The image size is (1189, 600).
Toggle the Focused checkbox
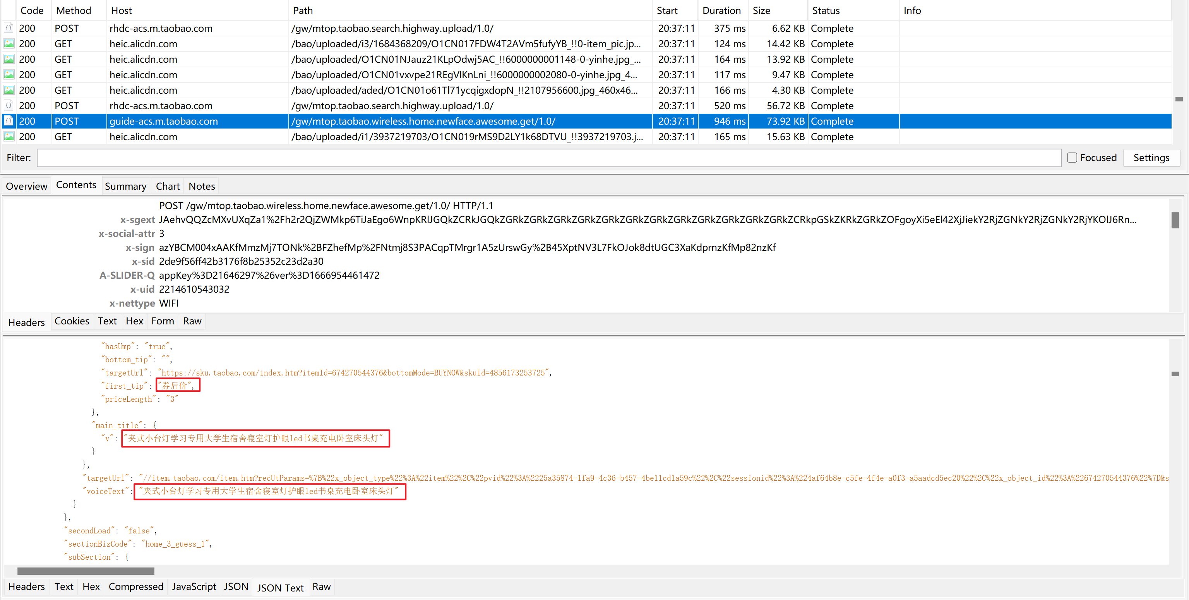pos(1072,158)
